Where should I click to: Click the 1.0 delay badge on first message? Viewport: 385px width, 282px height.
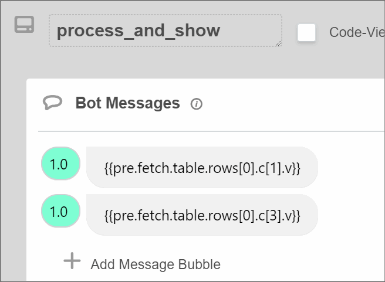[x=60, y=164]
